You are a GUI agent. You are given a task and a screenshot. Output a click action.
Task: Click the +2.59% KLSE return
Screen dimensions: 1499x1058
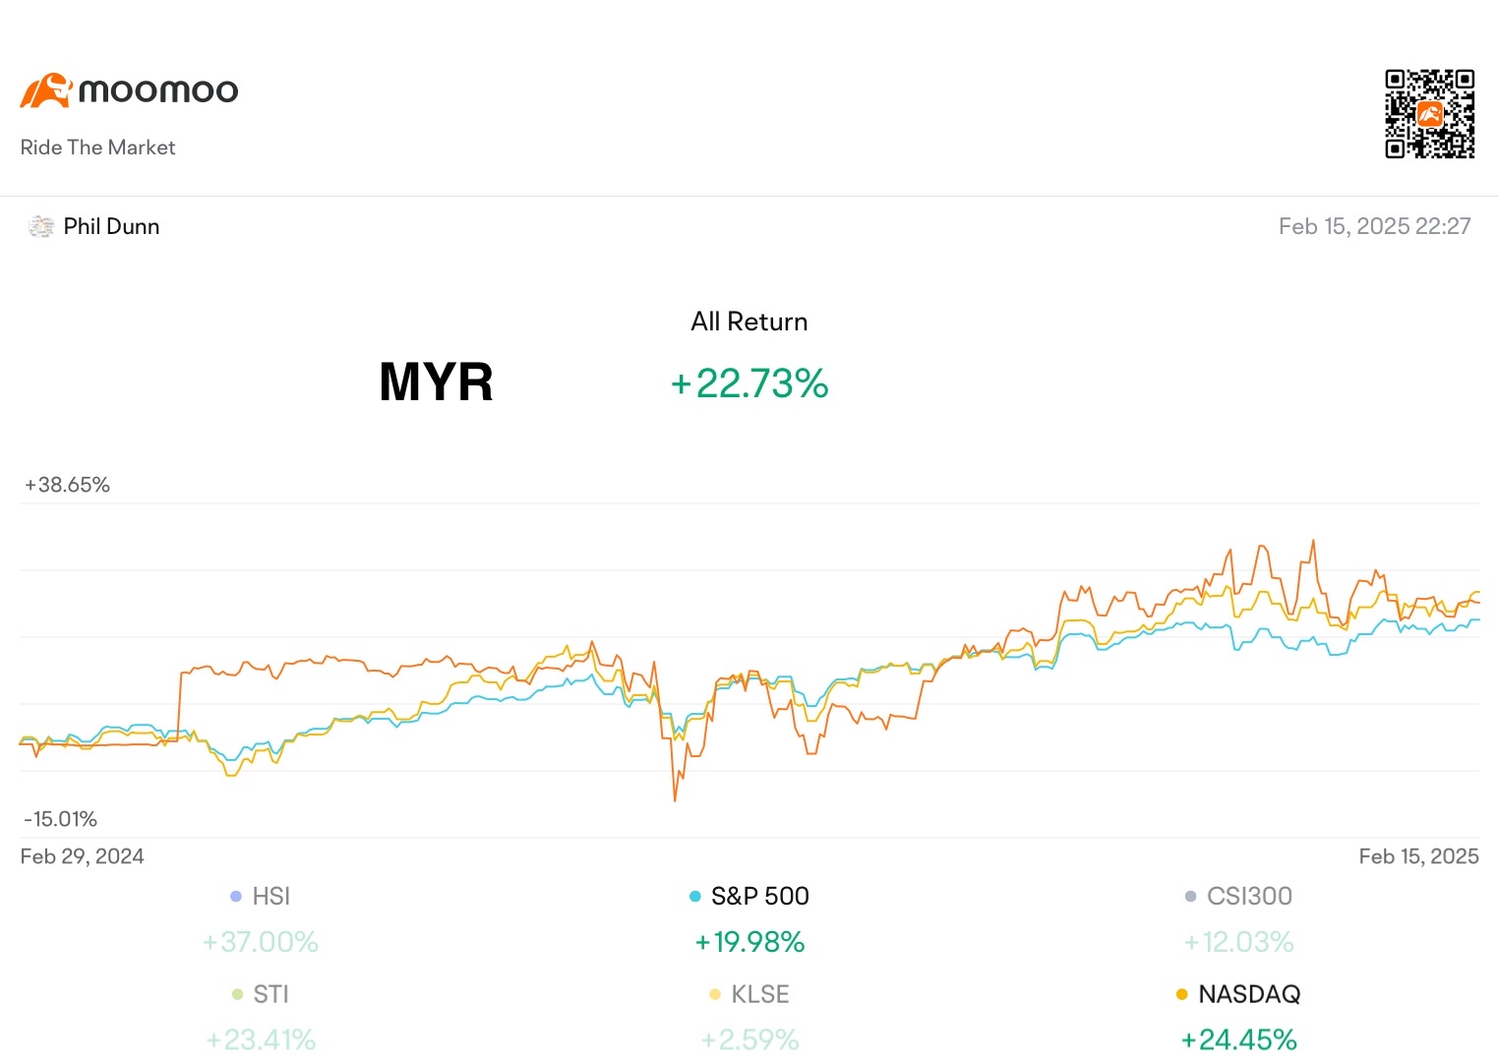point(749,1040)
